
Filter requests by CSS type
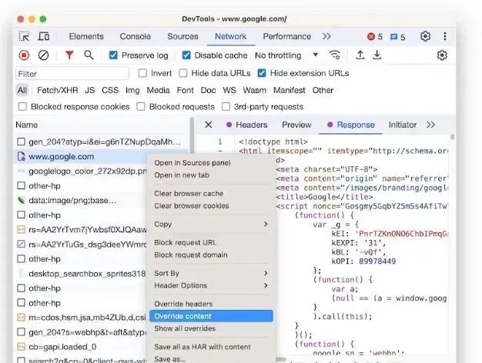110,90
